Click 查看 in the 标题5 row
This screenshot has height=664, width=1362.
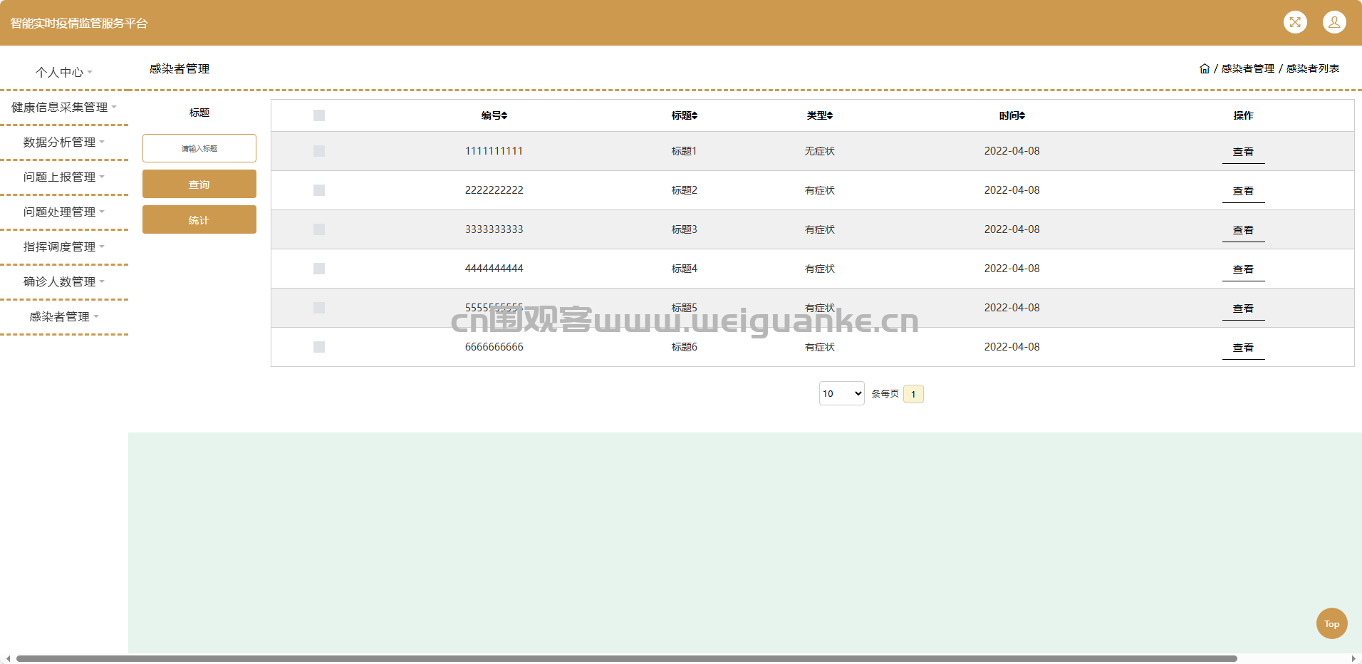[1243, 308]
